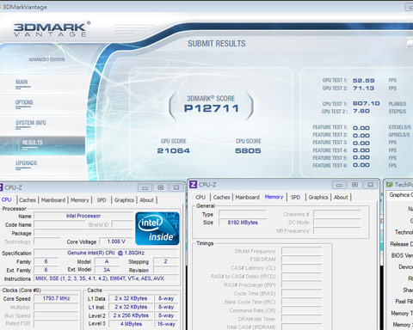Click the Level 2 cache value 2 x 256 KBytes
This screenshot has height=330, width=413.
tap(131, 315)
